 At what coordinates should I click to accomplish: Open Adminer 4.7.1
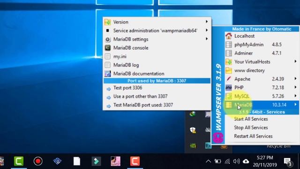tap(262, 53)
